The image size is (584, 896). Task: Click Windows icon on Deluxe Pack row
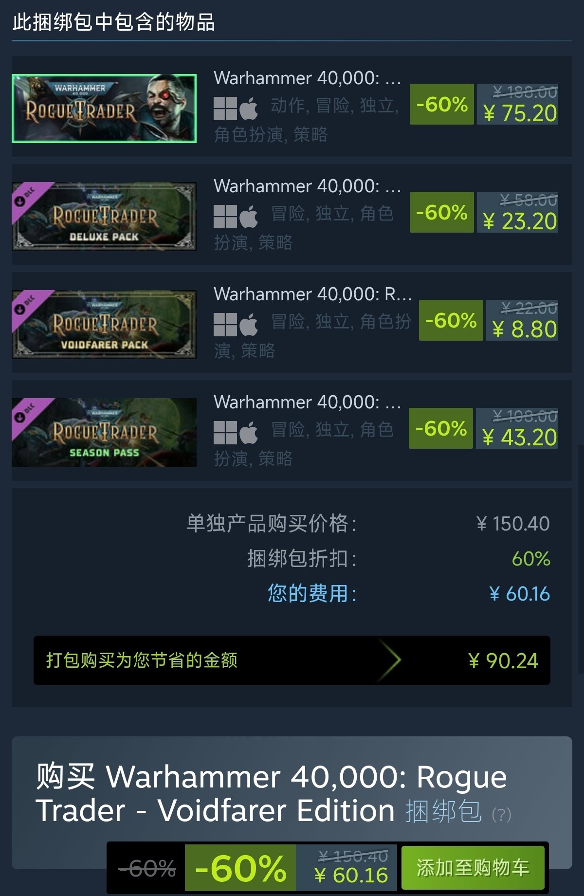coord(225,217)
